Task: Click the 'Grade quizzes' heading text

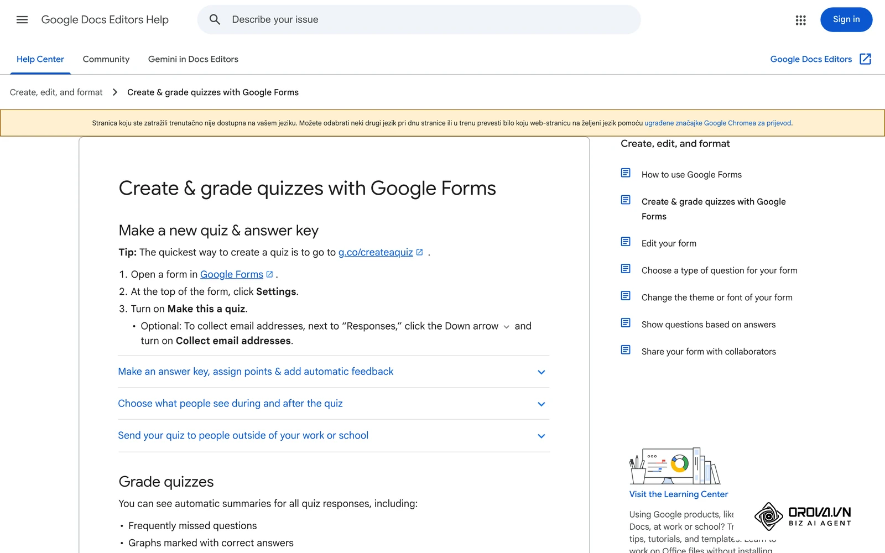Action: (166, 482)
